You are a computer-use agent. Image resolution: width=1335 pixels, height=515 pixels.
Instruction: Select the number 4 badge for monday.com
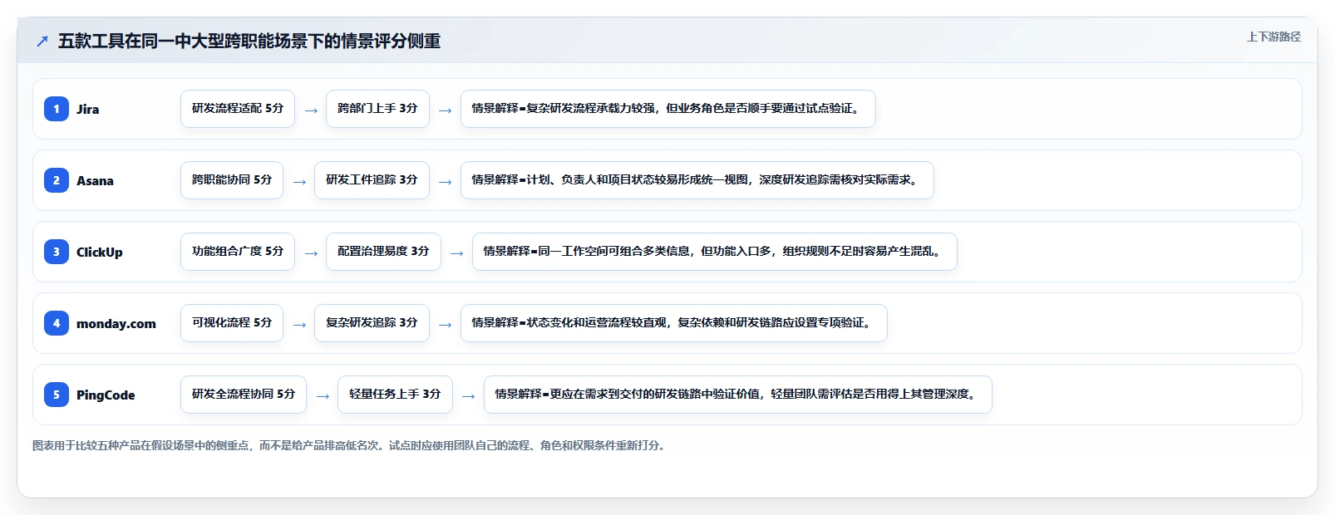pyautogui.click(x=57, y=323)
